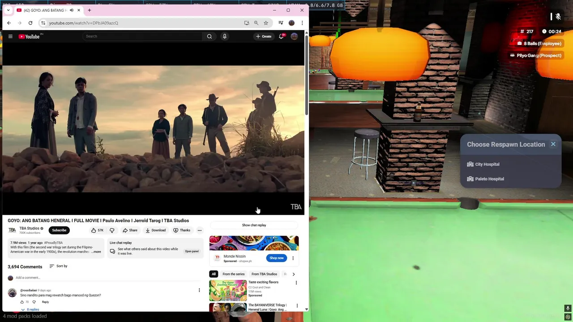Share the video

(x=130, y=230)
